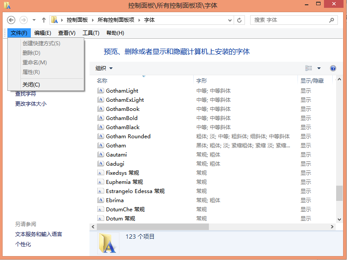Click the scroll down arrow of font list

(339, 220)
